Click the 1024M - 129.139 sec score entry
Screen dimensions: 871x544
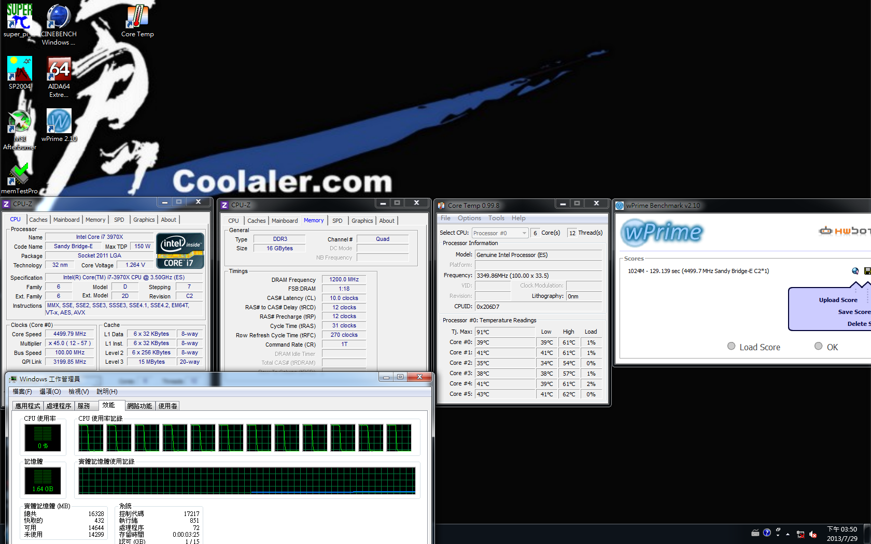pyautogui.click(x=698, y=271)
